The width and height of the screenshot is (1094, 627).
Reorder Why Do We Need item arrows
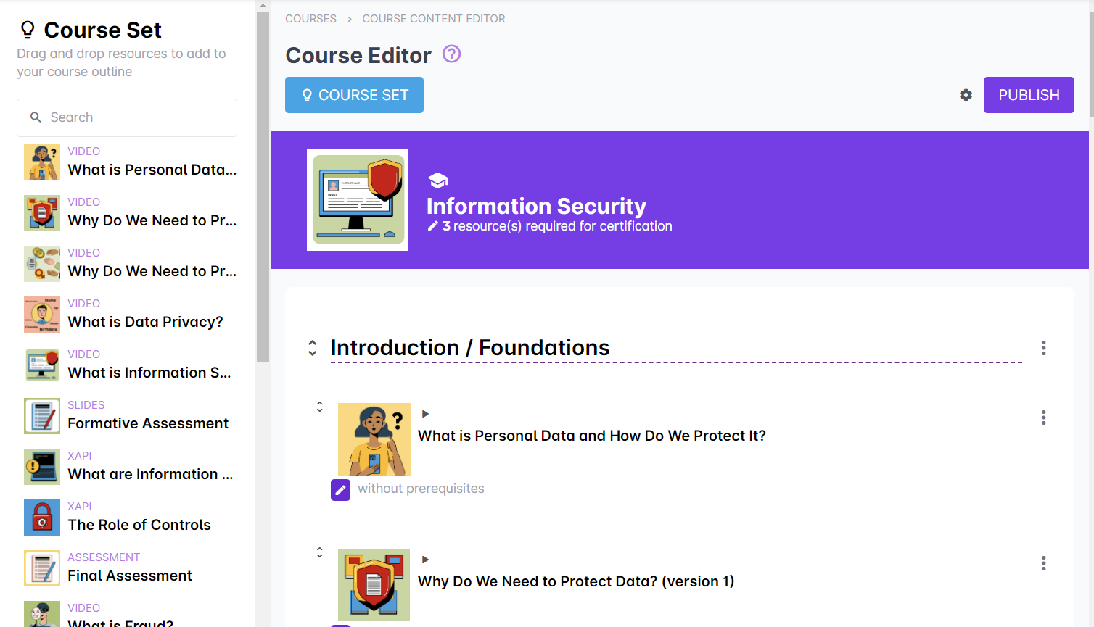click(x=319, y=552)
